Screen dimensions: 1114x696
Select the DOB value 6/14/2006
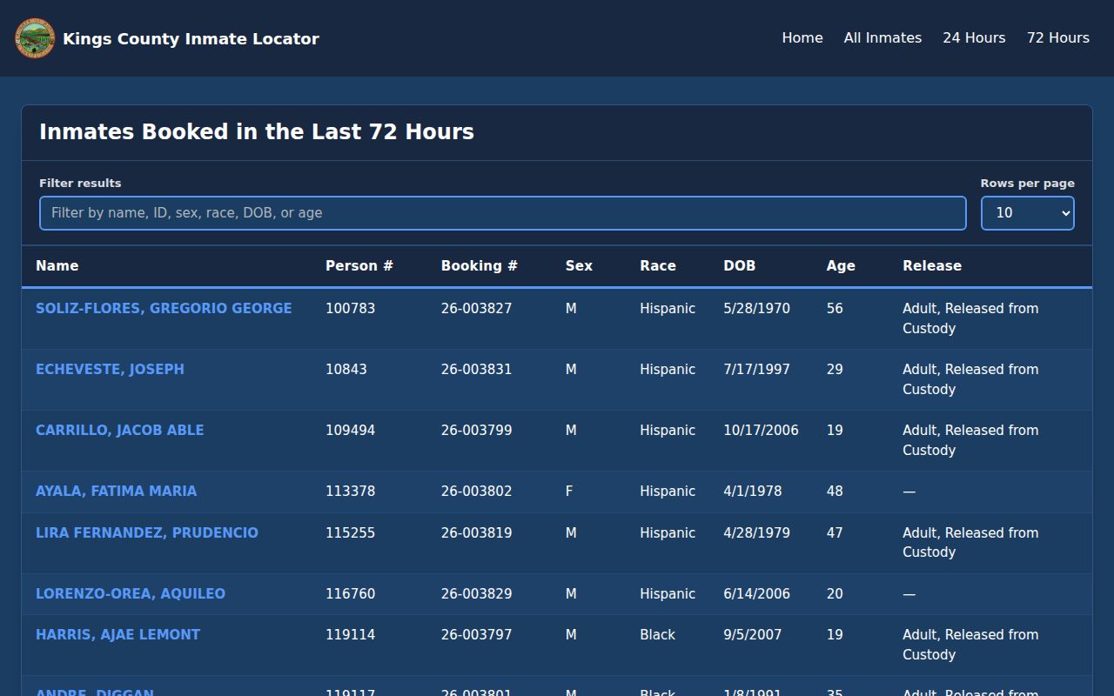[756, 593]
